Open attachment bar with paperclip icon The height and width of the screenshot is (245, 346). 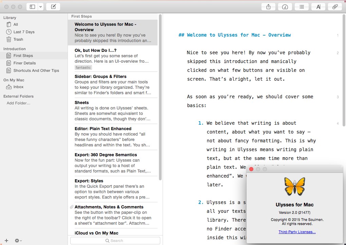click(x=335, y=7)
